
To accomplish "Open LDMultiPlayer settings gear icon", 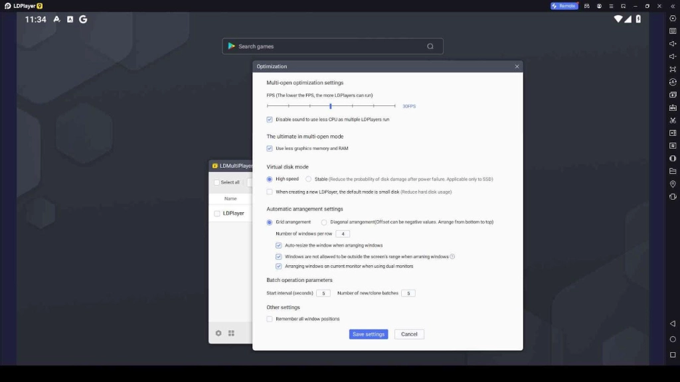I will [x=218, y=333].
